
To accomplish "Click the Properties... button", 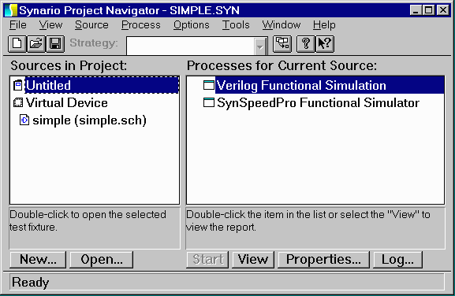I will [323, 260].
